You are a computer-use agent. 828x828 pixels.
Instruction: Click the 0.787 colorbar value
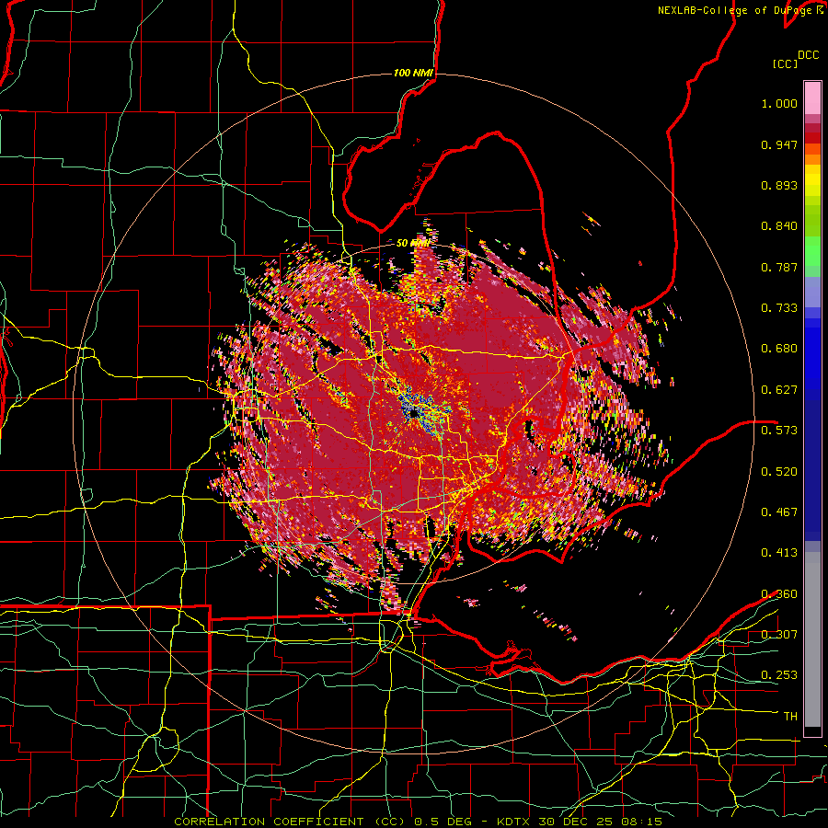(779, 267)
